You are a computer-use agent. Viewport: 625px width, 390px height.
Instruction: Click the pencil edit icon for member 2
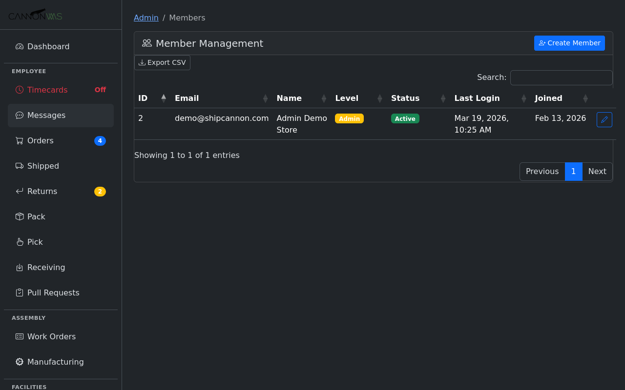pyautogui.click(x=604, y=119)
